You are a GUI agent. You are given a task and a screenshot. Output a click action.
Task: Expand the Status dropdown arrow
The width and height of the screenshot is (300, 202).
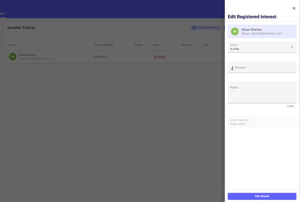coord(292,47)
